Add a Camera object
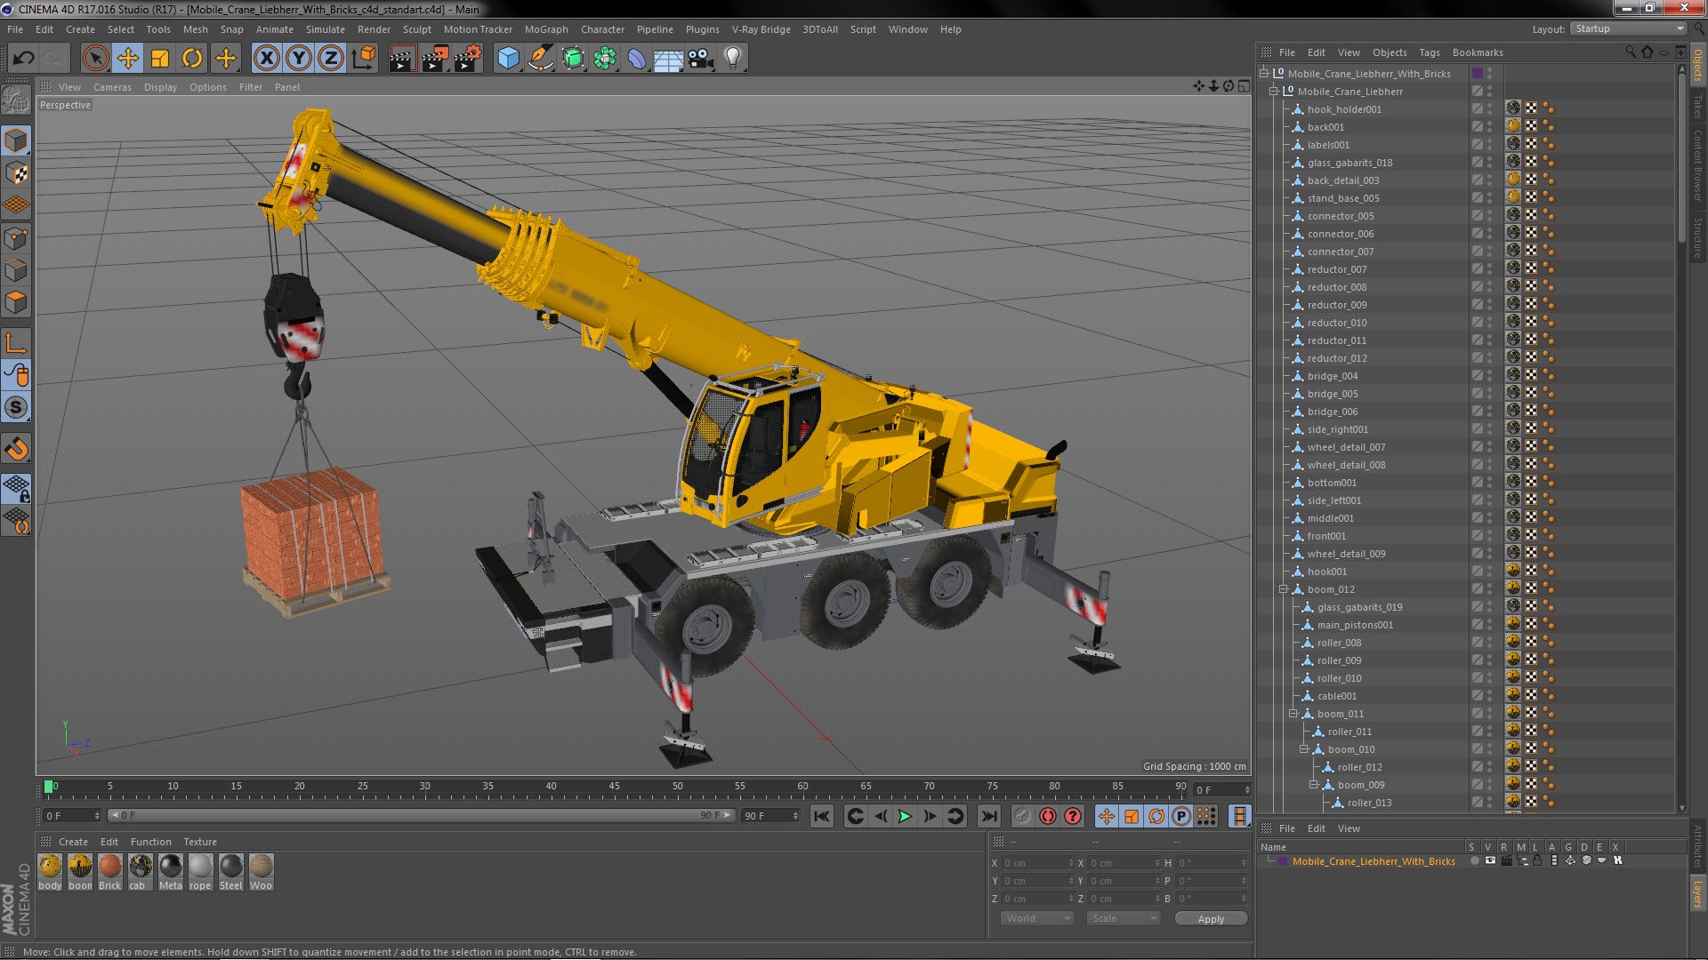The height and width of the screenshot is (960, 1708). tap(701, 59)
